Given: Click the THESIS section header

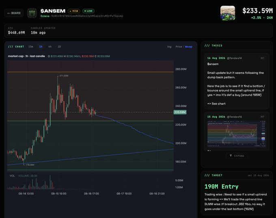Looking at the screenshot, I should [213, 46].
